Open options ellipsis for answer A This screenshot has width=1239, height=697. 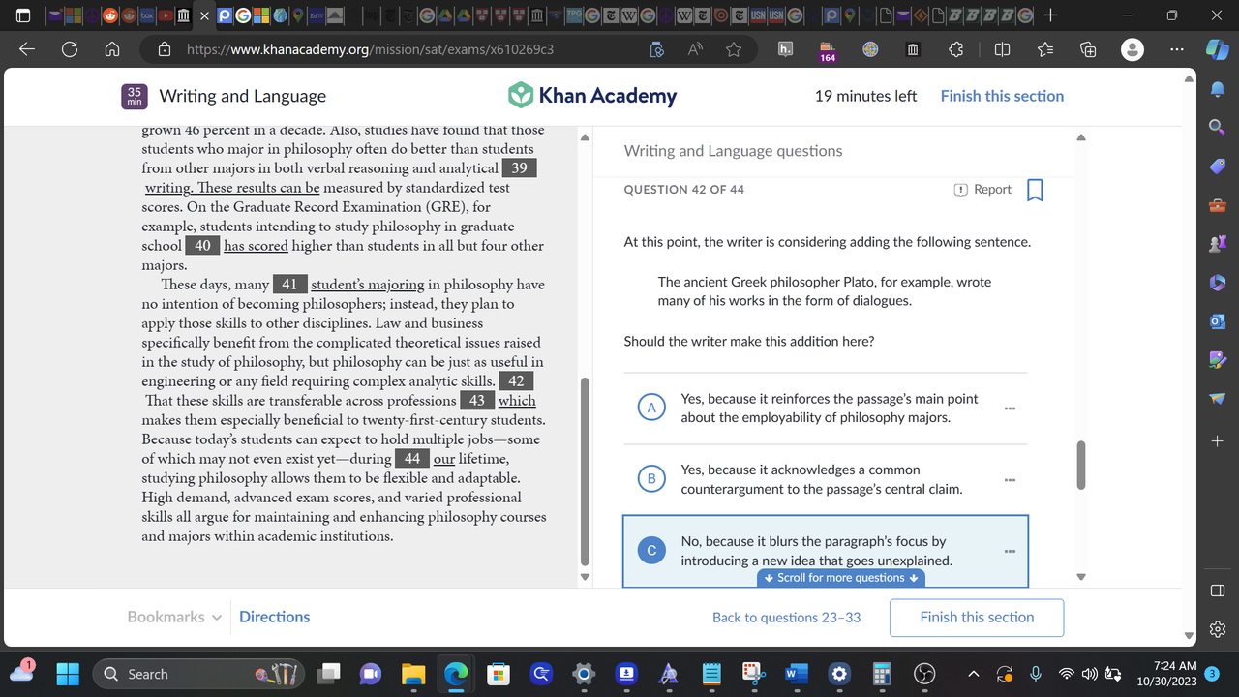coord(1010,409)
